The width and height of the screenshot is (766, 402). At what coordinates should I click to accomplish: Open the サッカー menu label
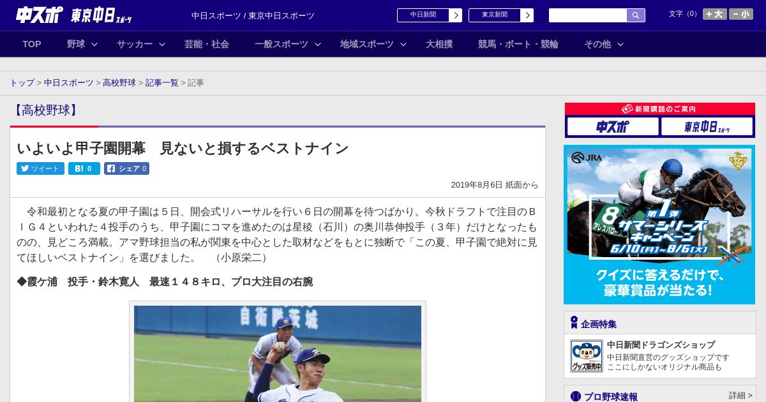(135, 44)
